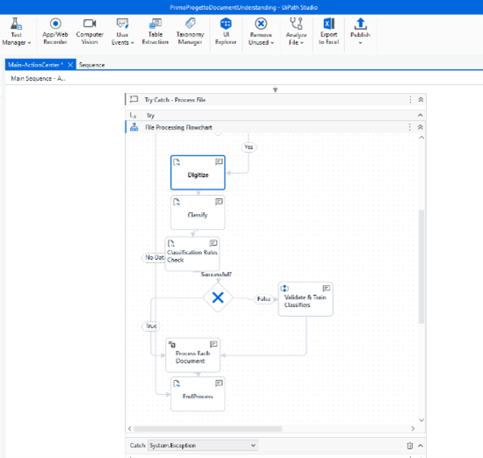This screenshot has width=483, height=458.
Task: Click flowchart scroll up arrow
Action: tap(422, 138)
